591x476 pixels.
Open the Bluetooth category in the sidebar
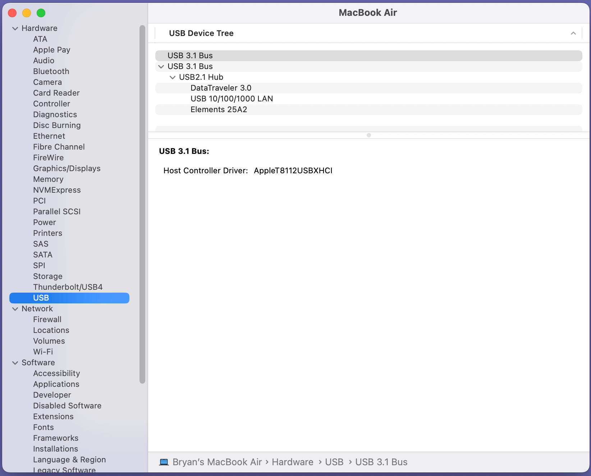[x=51, y=71]
